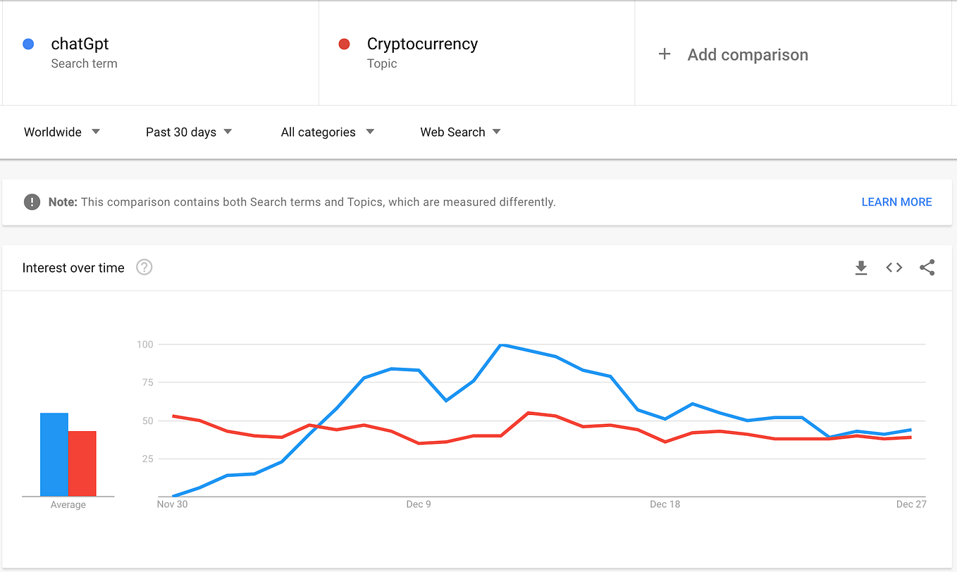Screen dimensions: 957x572
Task: Click the red Cryptocurrency color dot
Action: [x=345, y=44]
